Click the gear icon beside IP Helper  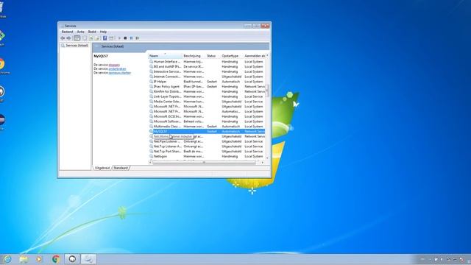click(x=151, y=82)
